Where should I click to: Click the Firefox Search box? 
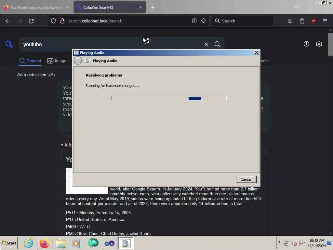(x=243, y=21)
